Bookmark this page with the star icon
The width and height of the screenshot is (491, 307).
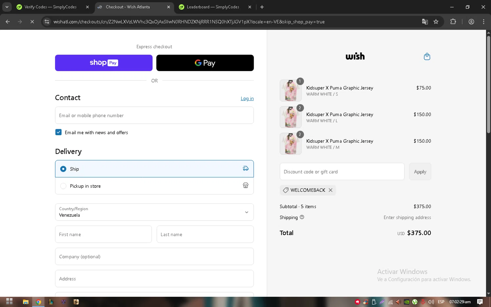pyautogui.click(x=436, y=22)
